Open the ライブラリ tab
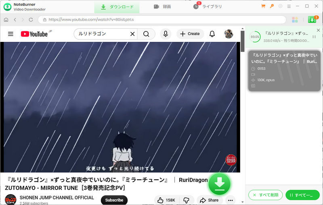This screenshot has height=205, width=323. 208,7
